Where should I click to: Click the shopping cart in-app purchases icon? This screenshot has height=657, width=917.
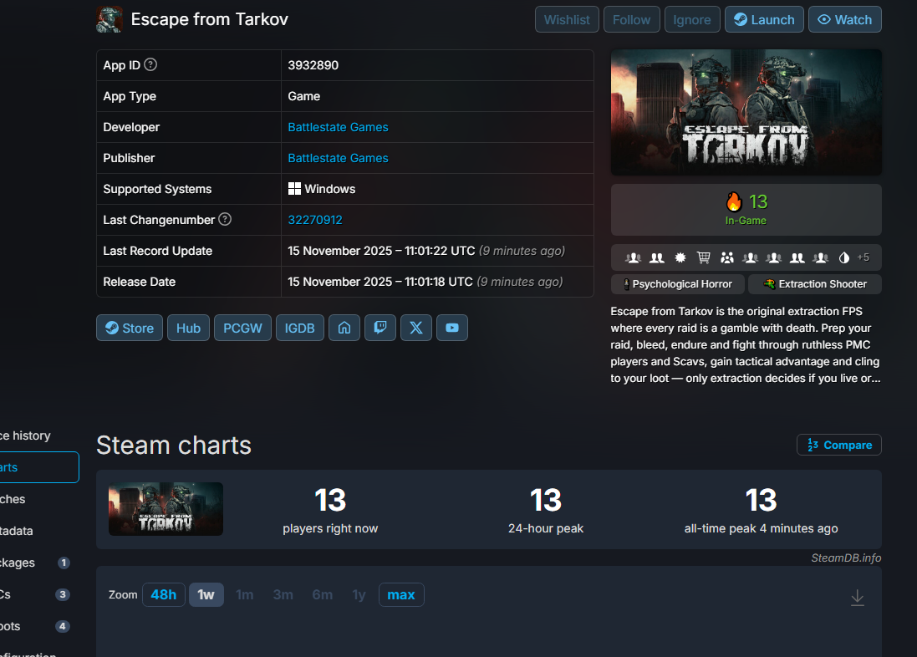tap(704, 257)
